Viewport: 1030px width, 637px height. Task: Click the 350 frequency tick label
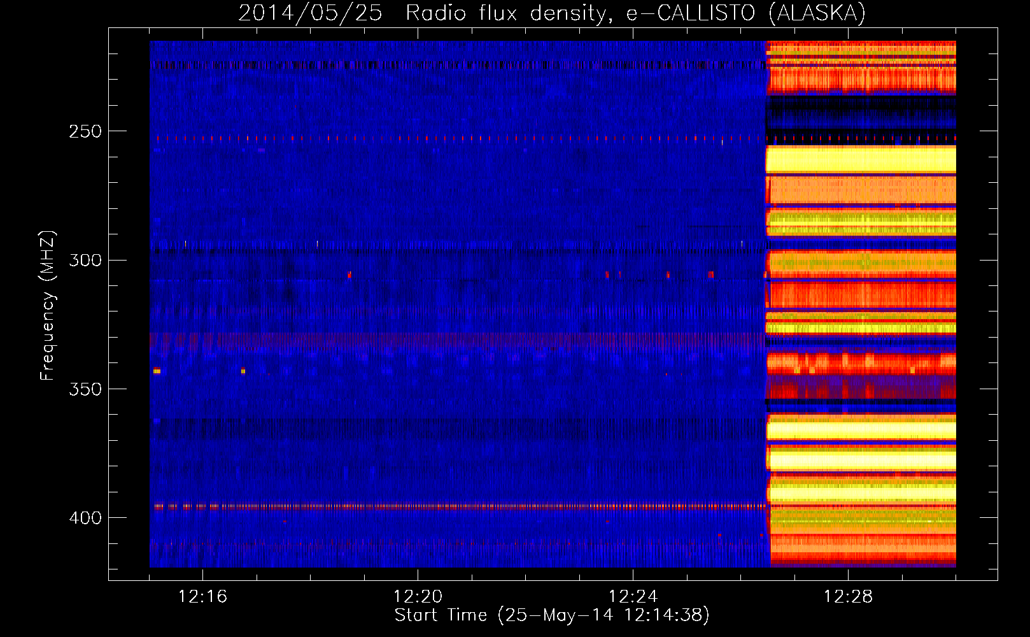coord(85,389)
